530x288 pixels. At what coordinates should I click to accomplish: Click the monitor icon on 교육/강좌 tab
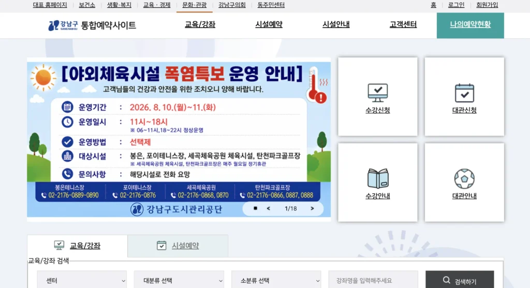click(x=59, y=246)
